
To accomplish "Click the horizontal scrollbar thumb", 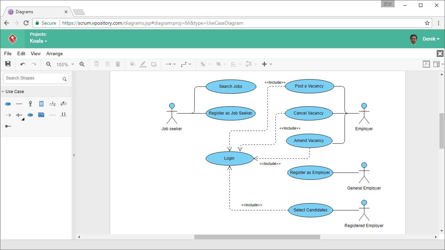I will point(257,237).
